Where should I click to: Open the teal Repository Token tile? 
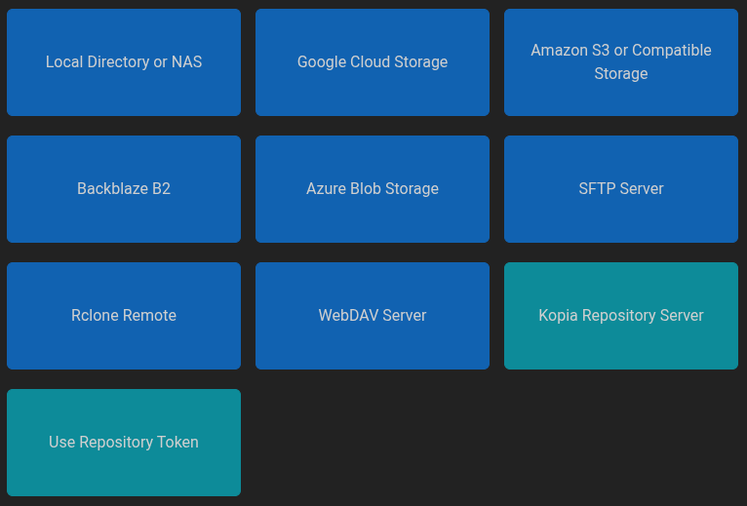[x=124, y=443]
